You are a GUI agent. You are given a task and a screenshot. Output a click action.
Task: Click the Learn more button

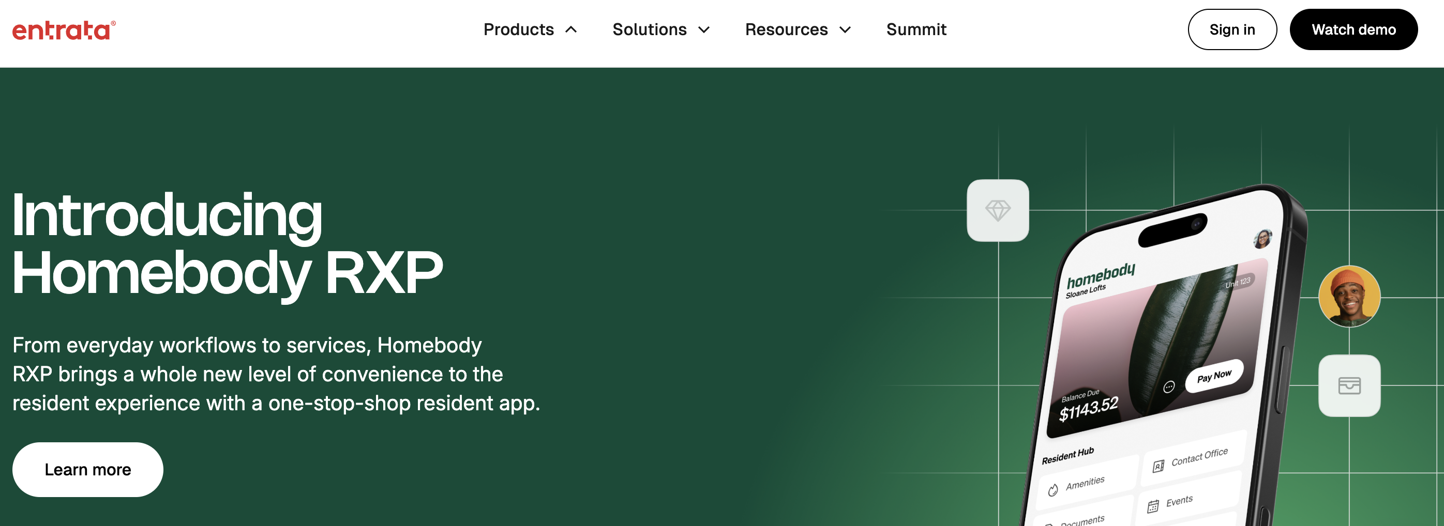pos(88,470)
